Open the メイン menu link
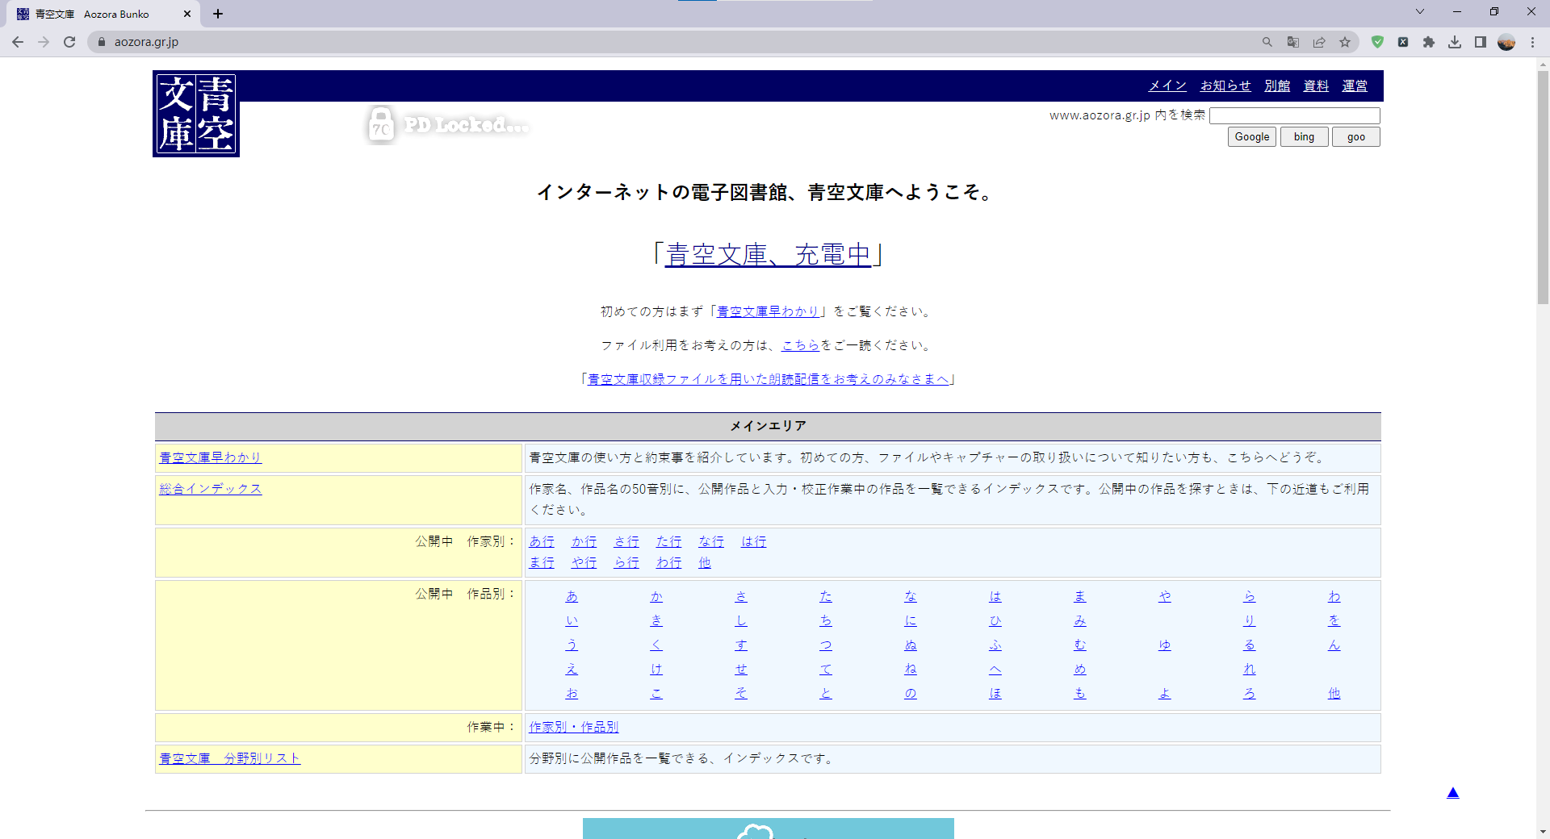Image resolution: width=1550 pixels, height=839 pixels. (1167, 86)
